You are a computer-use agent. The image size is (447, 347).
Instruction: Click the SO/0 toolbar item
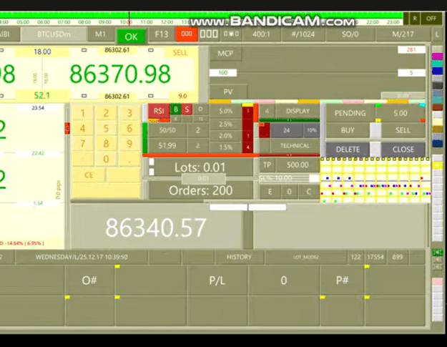click(x=350, y=34)
